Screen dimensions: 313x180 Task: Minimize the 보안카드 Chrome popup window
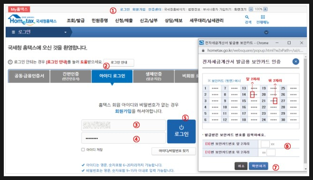click(277, 43)
